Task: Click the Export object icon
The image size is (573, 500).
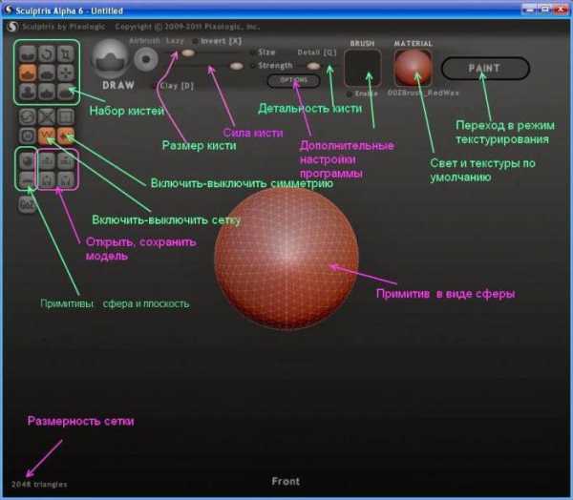Action: [x=66, y=160]
